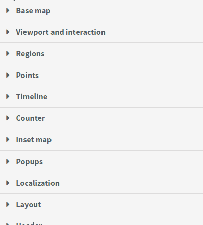This screenshot has height=225, width=203.
Task: Expand the Regions arrow icon
Action: [8, 53]
